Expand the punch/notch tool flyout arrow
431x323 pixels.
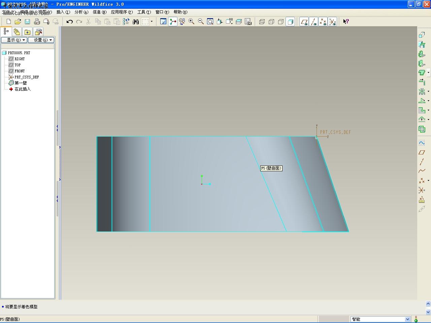428,110
